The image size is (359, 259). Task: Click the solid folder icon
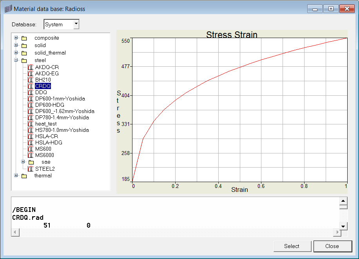pos(24,46)
